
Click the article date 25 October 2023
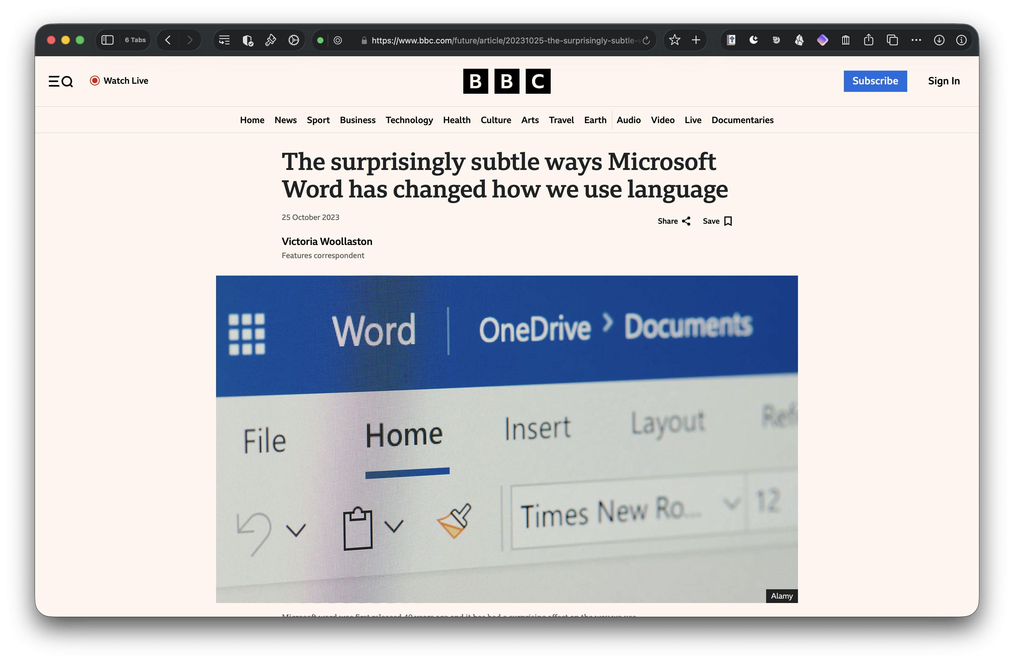310,217
